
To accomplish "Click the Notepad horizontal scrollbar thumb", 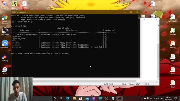I will coord(85,81).
